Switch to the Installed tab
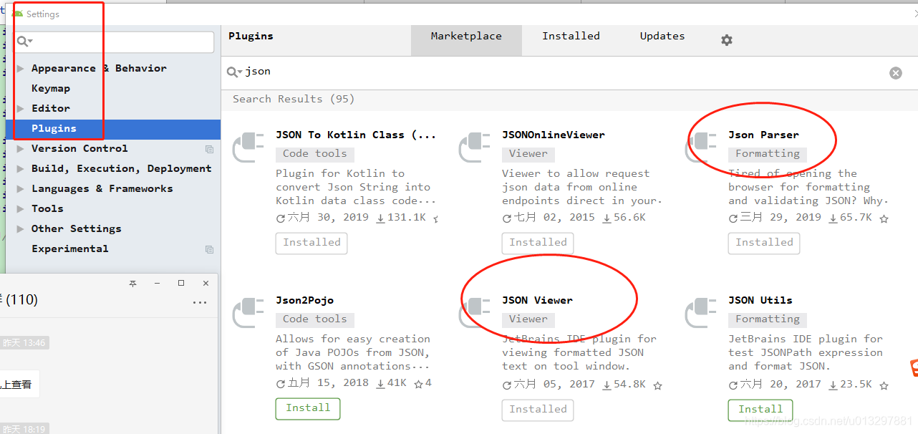Image resolution: width=918 pixels, height=434 pixels. coord(571,37)
